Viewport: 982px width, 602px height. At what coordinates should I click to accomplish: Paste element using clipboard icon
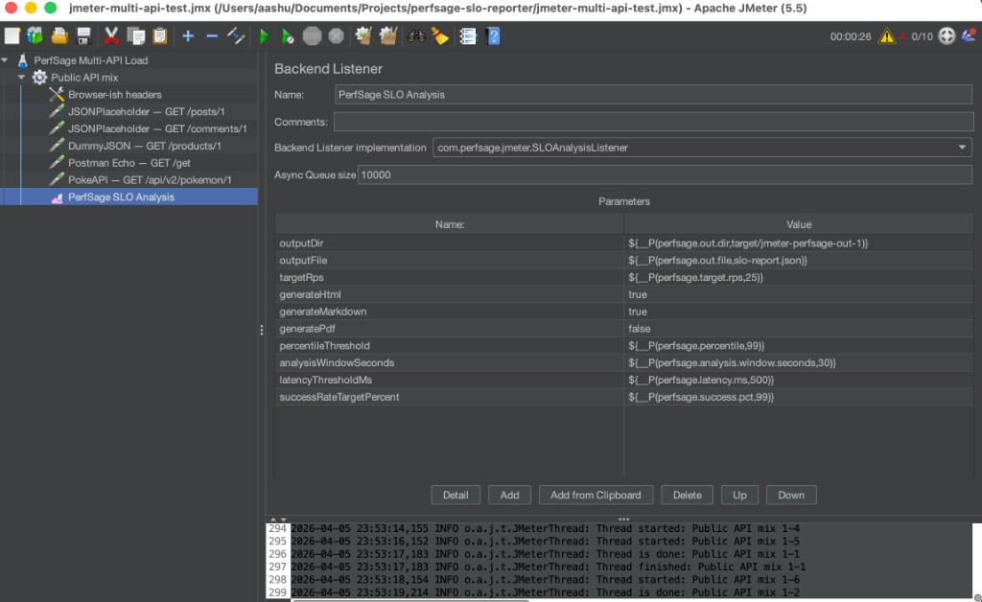160,36
